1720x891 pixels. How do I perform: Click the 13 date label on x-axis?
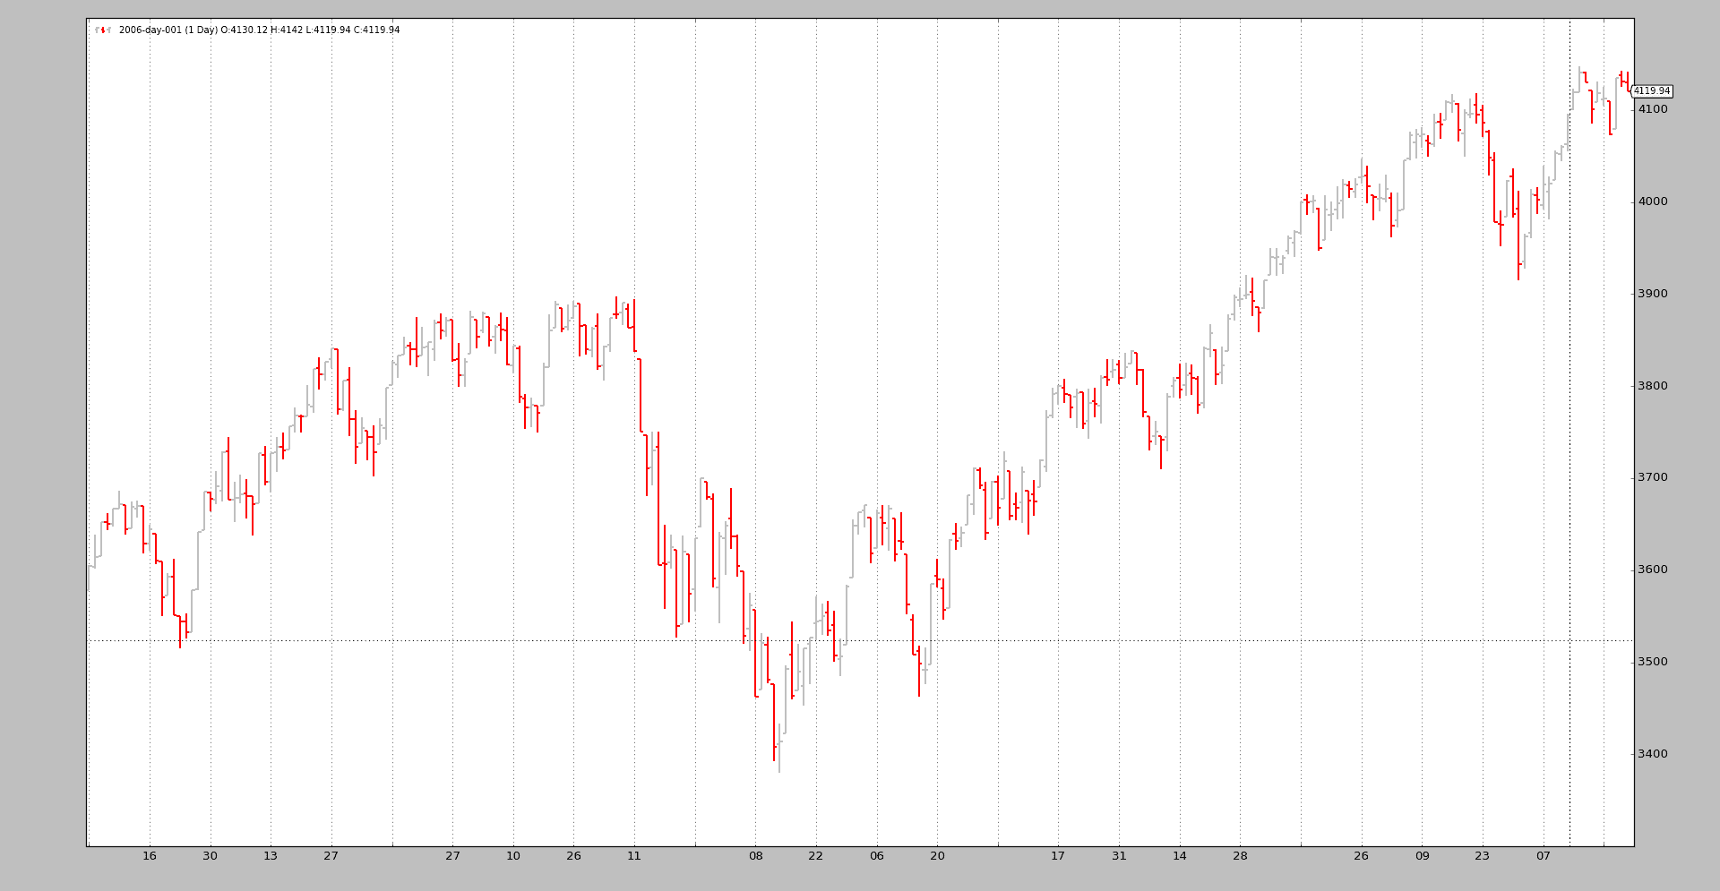coord(271,856)
